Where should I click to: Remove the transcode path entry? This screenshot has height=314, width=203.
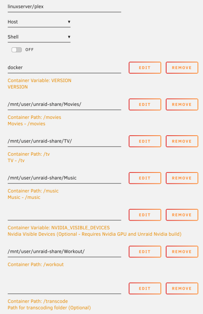[182, 288]
